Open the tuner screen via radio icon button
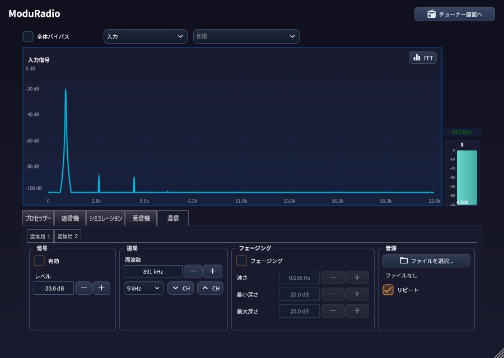The width and height of the screenshot is (504, 358). (x=454, y=14)
